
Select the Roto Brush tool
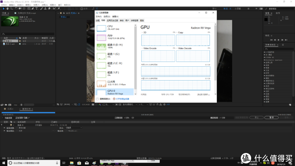(x=54, y=9)
